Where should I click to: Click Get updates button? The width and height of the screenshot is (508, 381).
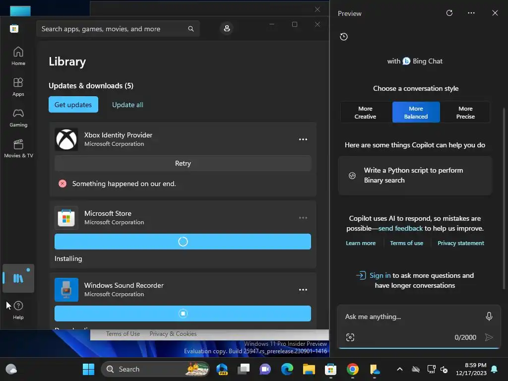pos(73,105)
